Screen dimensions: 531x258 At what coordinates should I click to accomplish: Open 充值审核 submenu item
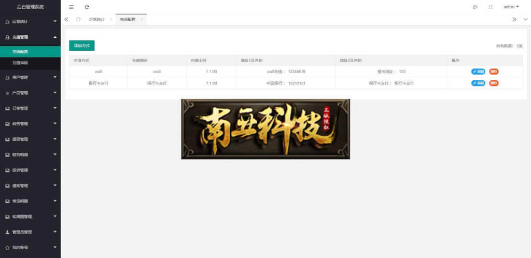point(30,63)
